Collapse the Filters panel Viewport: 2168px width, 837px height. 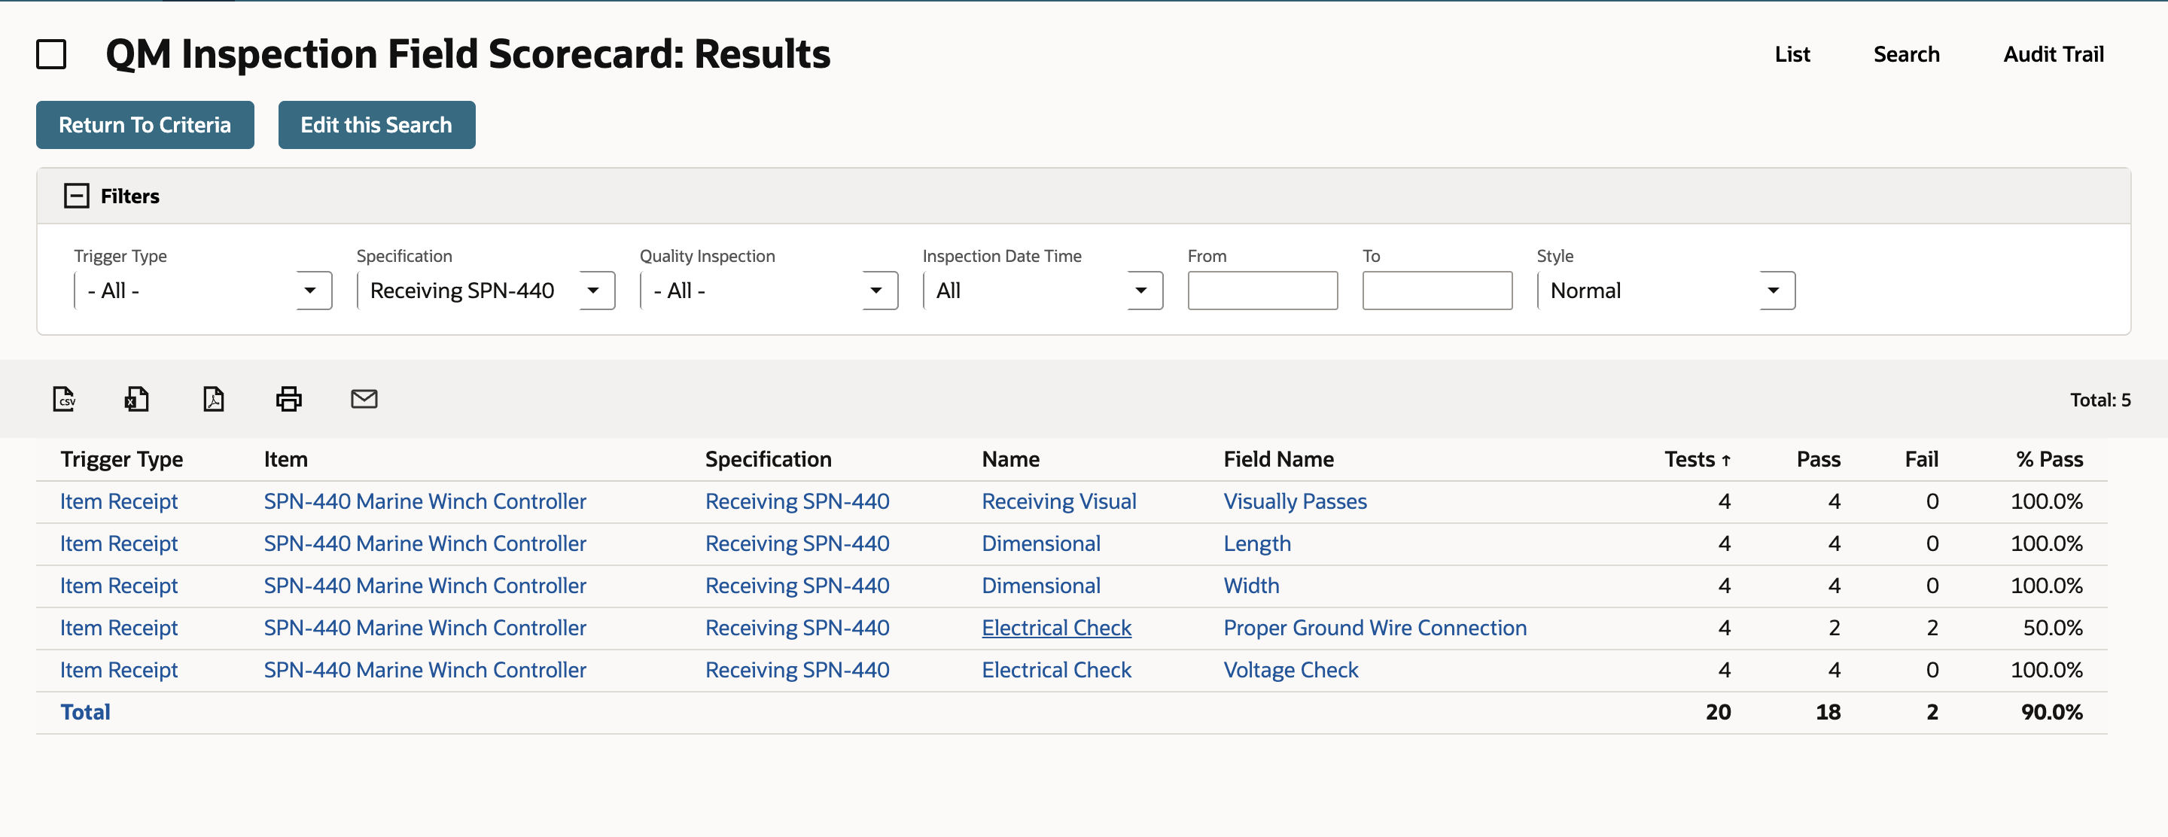click(77, 196)
